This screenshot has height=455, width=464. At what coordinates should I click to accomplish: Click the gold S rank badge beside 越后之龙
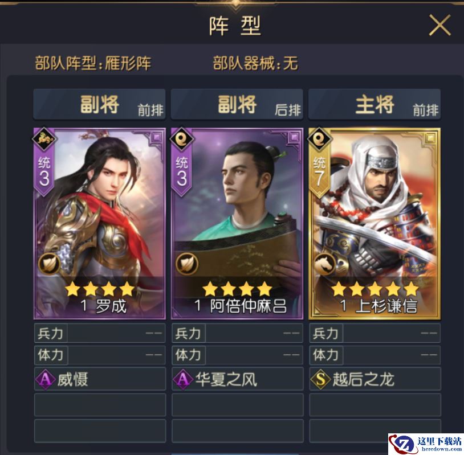point(320,379)
